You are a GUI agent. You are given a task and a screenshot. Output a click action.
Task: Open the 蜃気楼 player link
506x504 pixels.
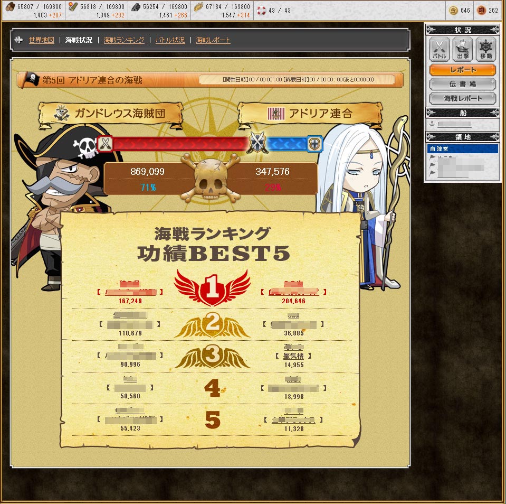[x=293, y=356]
